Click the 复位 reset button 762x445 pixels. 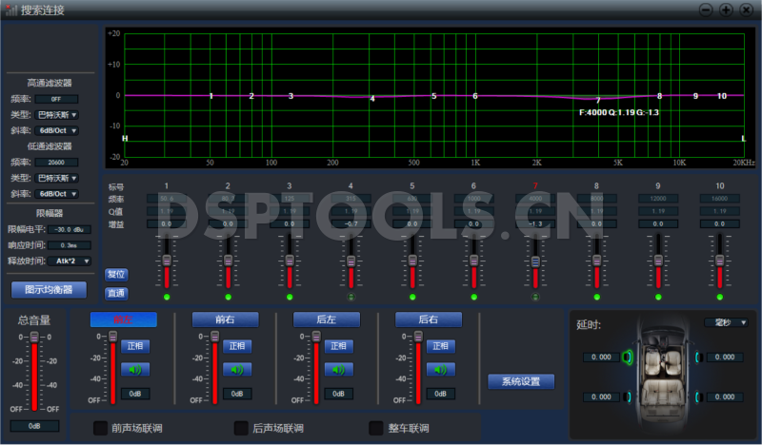(x=116, y=274)
